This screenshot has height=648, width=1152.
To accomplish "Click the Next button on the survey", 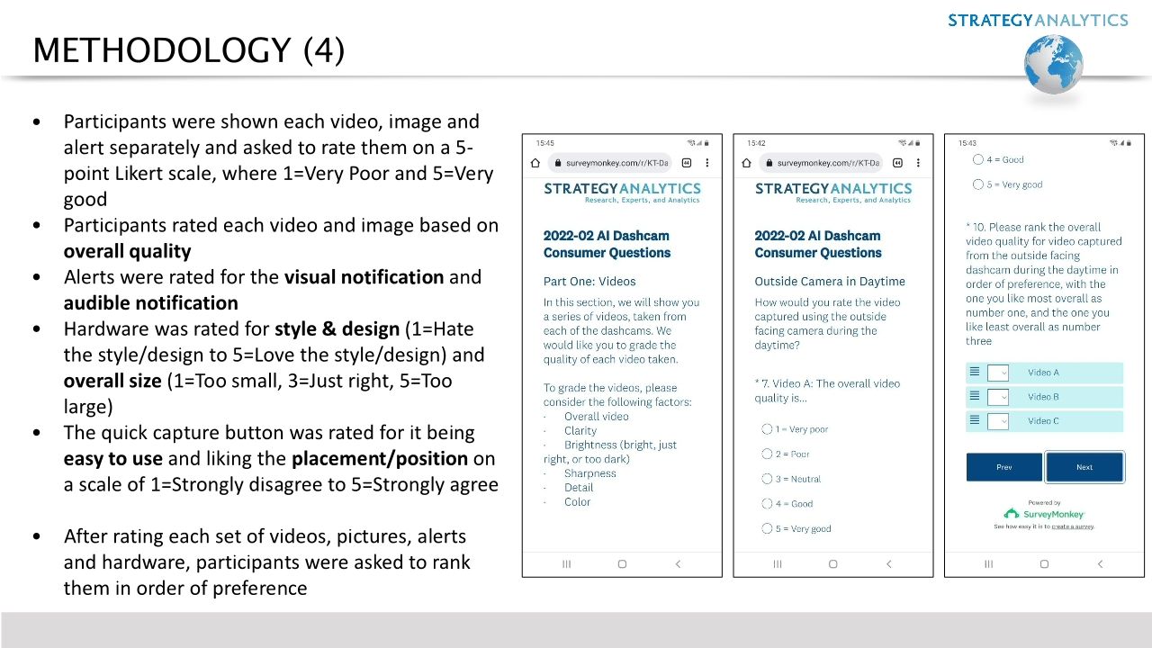I will 1084,467.
